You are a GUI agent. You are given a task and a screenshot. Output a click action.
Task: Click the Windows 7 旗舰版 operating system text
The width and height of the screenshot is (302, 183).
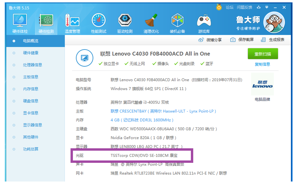click(x=148, y=89)
